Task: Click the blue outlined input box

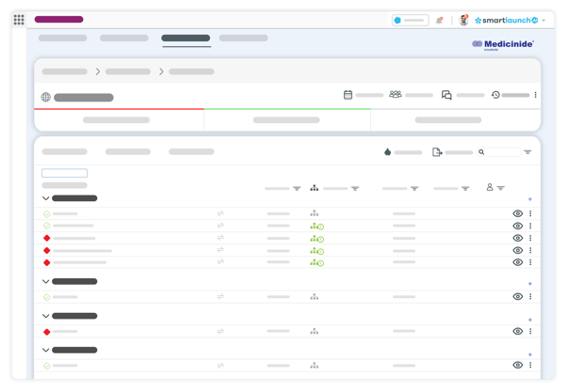Action: (64, 173)
